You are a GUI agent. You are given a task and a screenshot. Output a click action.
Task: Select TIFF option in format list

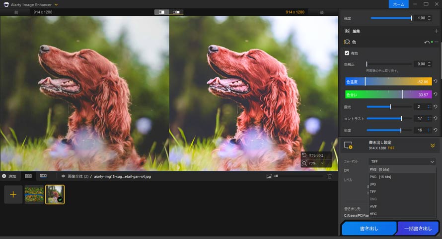point(402,191)
